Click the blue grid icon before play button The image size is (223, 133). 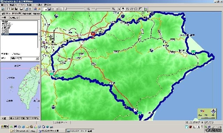click(49, 9)
